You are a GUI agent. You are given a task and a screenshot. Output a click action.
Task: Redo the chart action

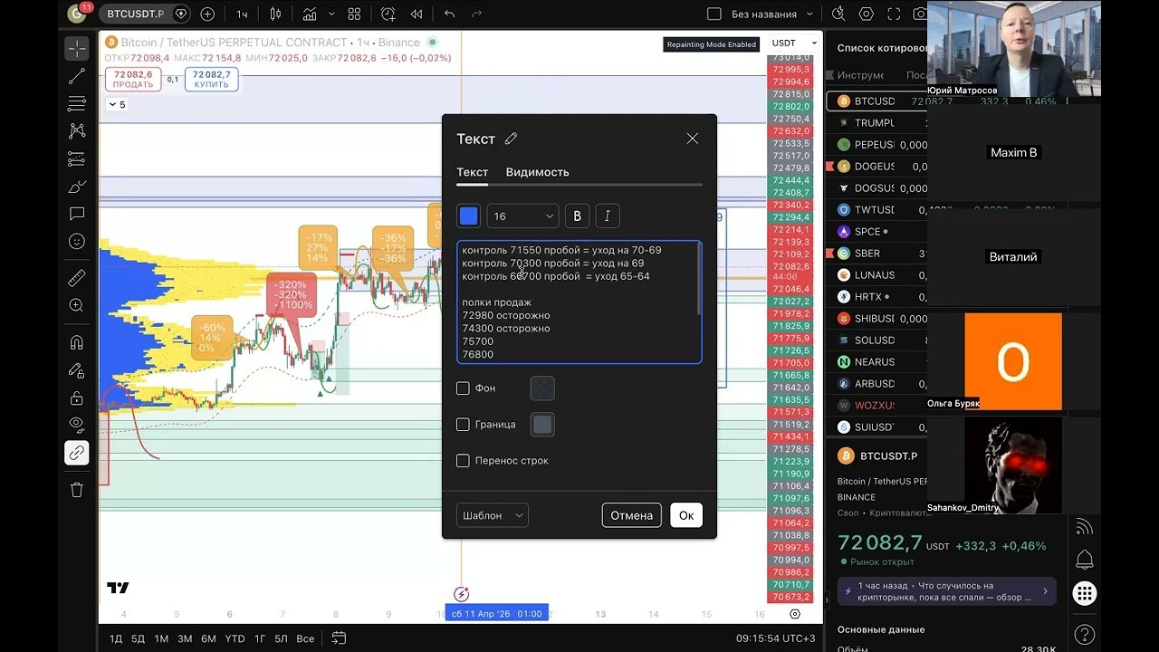click(x=477, y=14)
